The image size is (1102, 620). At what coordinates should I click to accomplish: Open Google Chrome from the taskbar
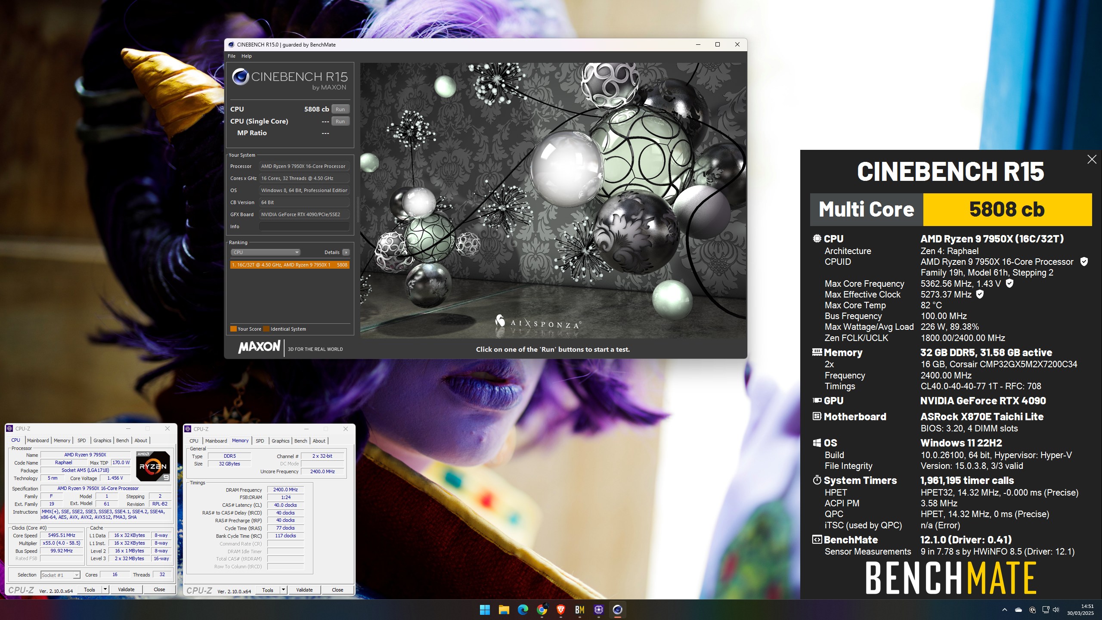coord(542,610)
